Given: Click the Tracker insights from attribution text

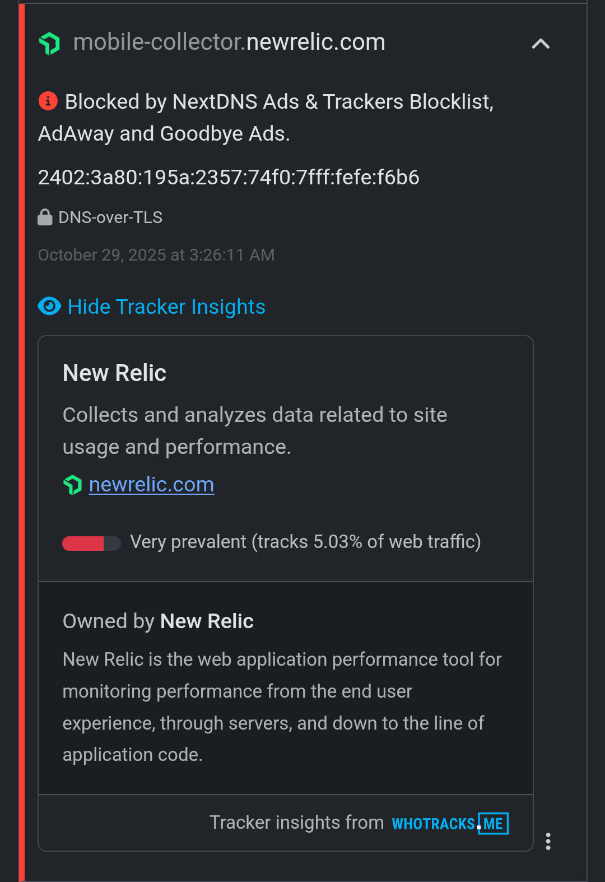Looking at the screenshot, I should (296, 823).
